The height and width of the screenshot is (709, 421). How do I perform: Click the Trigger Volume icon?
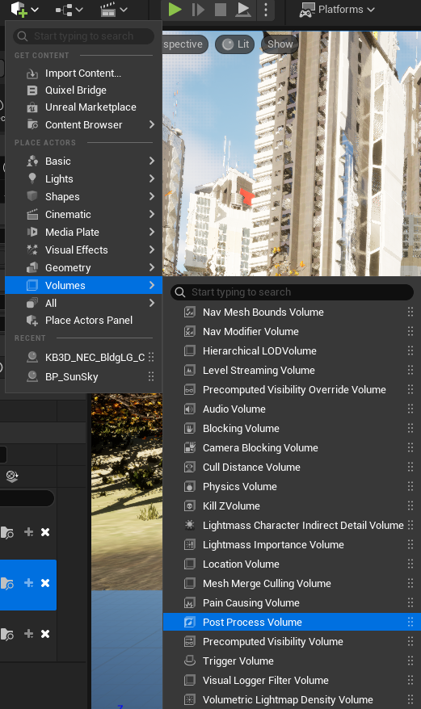click(190, 661)
